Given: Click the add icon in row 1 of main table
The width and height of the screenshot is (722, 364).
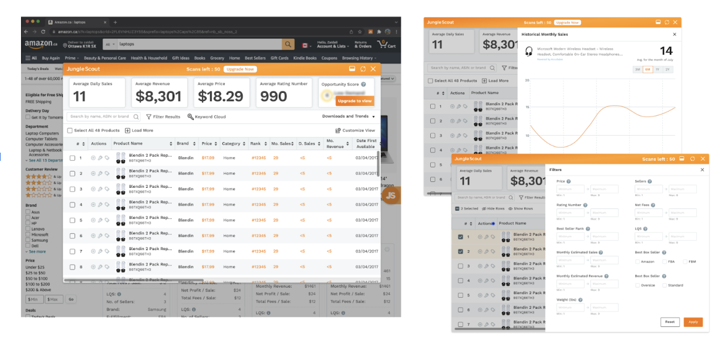Looking at the screenshot, I should (93, 158).
